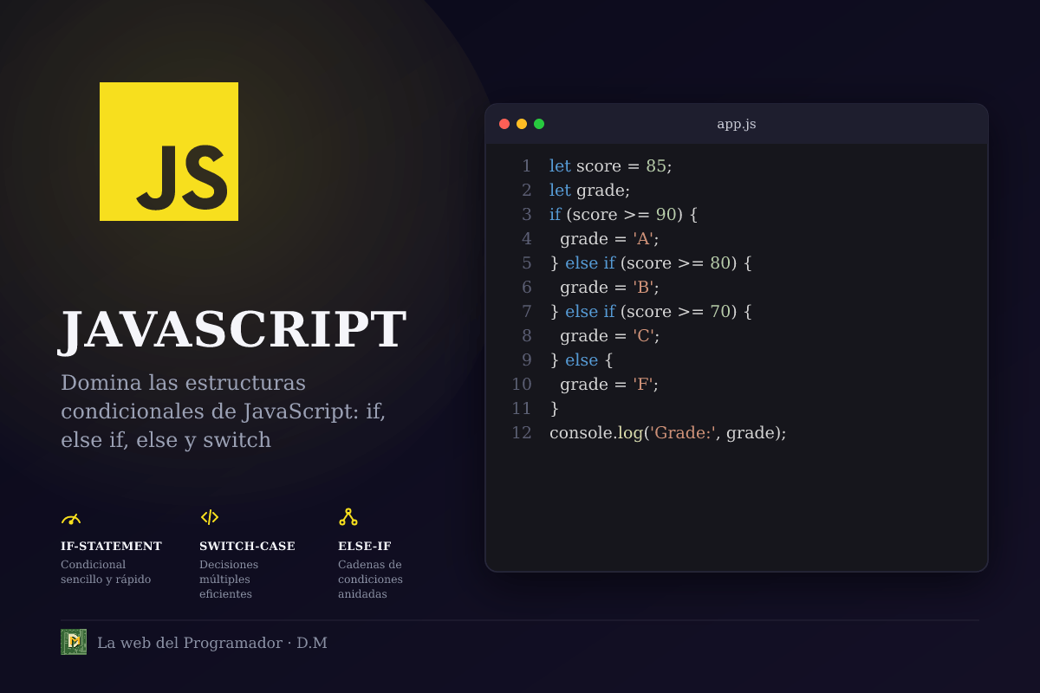
Task: Click code line "let grade;"
Action: point(590,190)
